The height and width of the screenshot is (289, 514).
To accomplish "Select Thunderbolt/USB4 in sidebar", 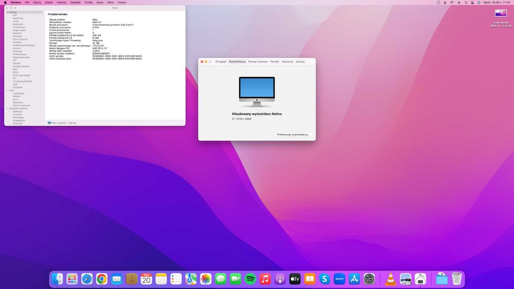I will coord(22,81).
